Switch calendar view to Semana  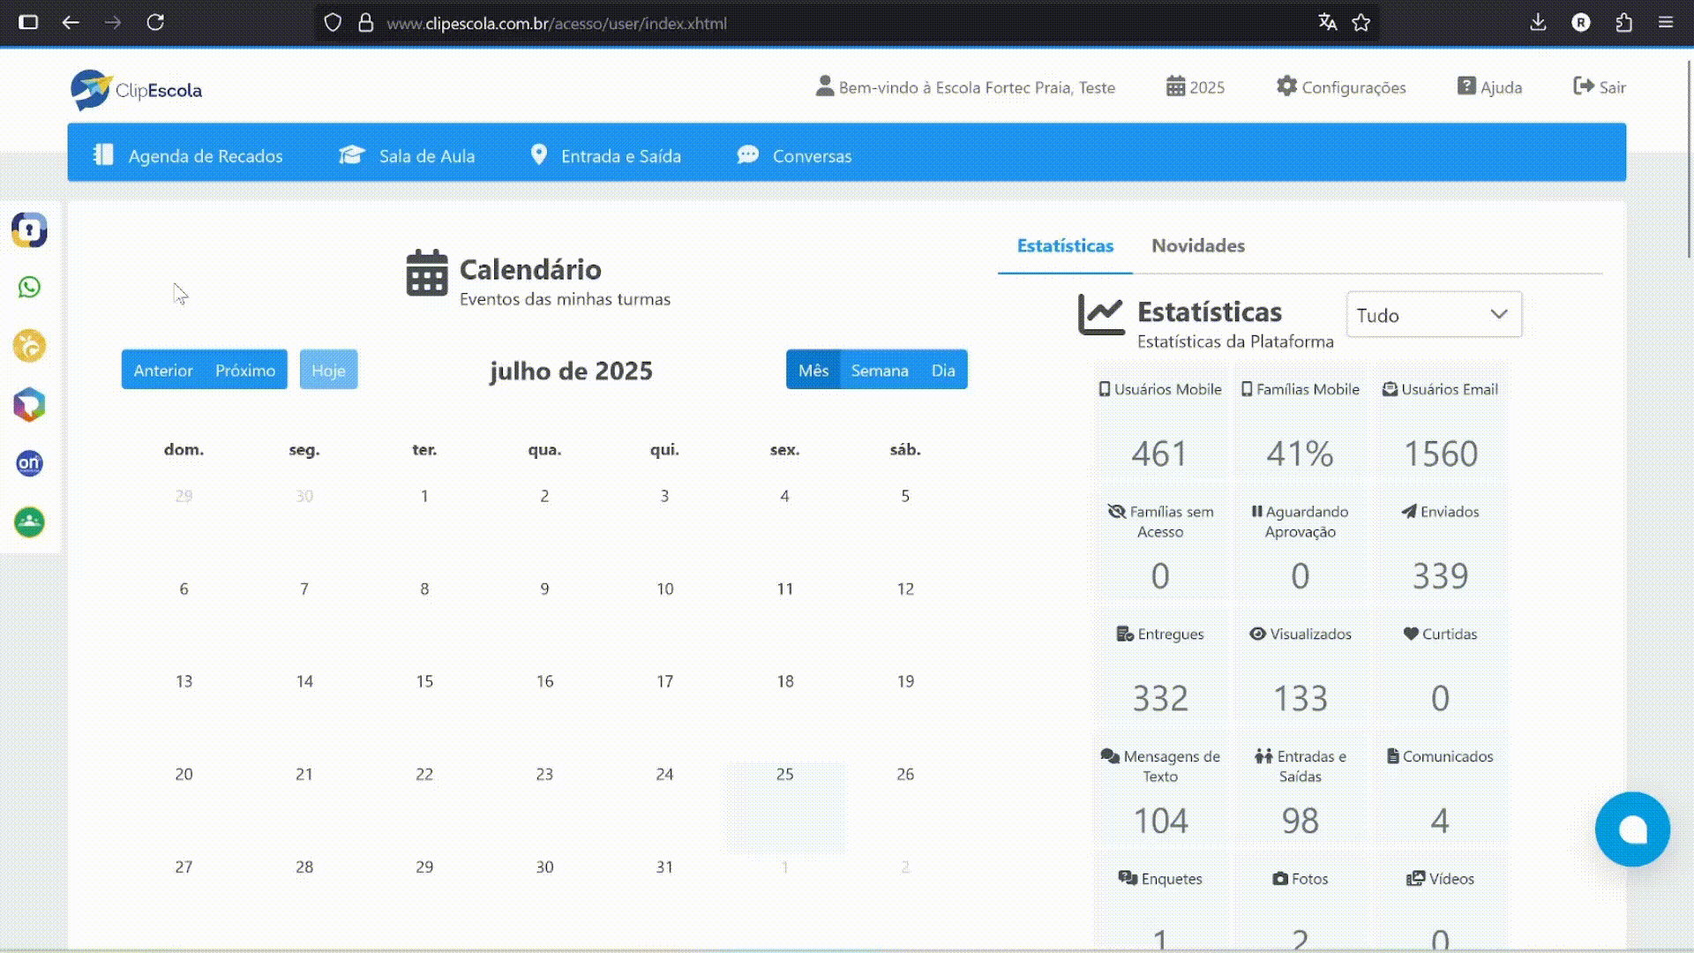pyautogui.click(x=879, y=371)
